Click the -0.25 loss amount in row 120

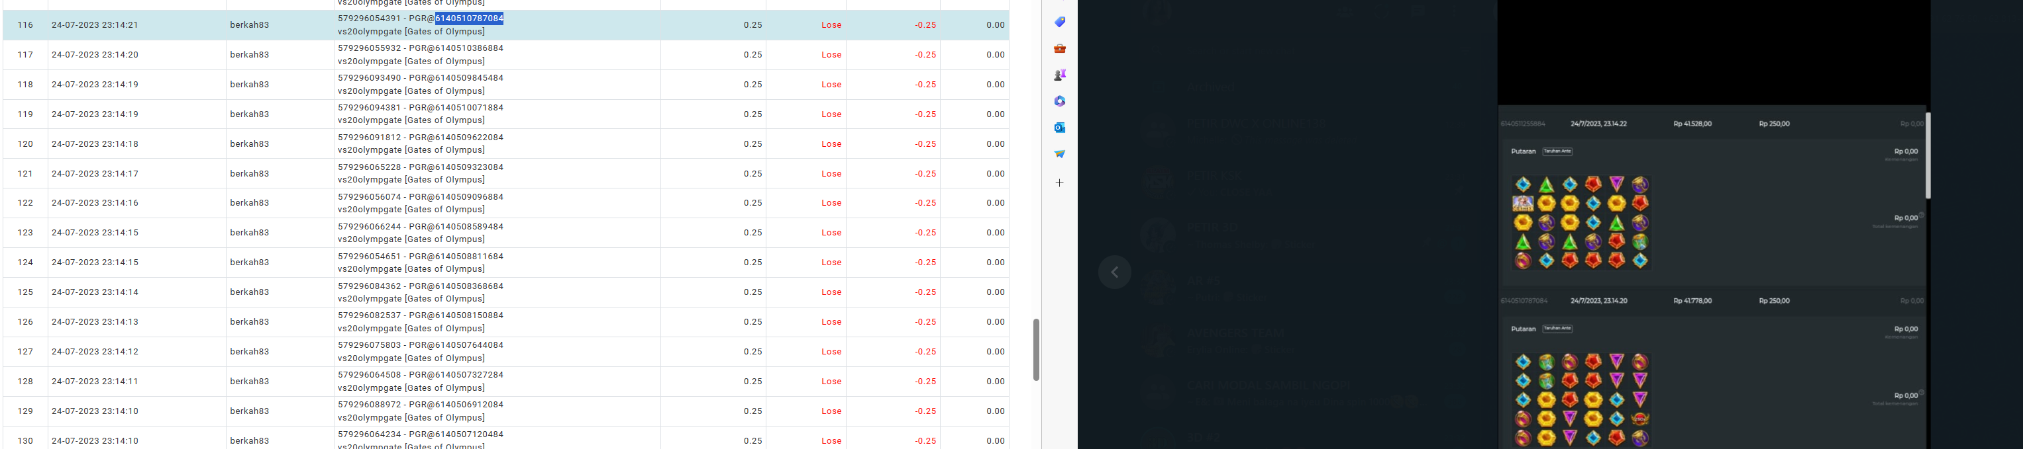pyautogui.click(x=925, y=144)
